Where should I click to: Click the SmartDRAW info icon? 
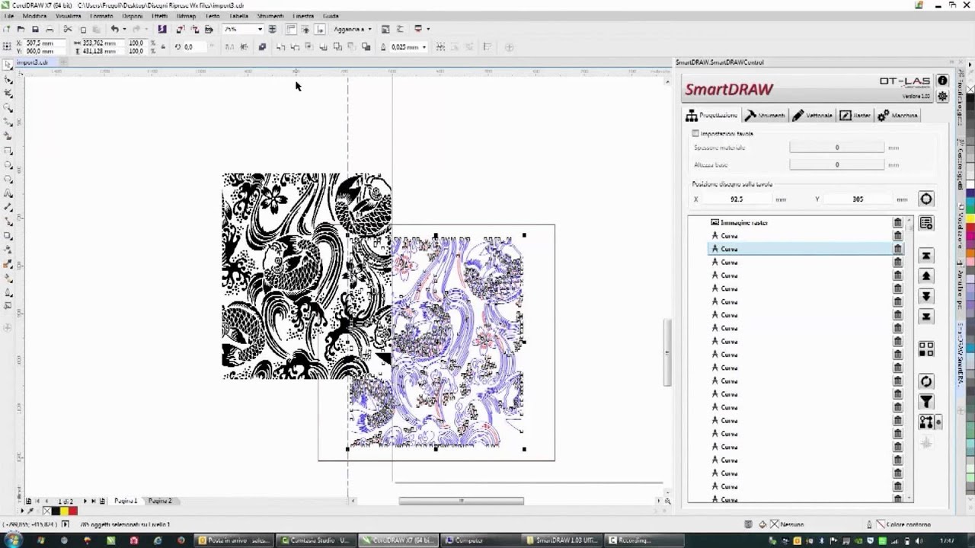click(x=942, y=81)
